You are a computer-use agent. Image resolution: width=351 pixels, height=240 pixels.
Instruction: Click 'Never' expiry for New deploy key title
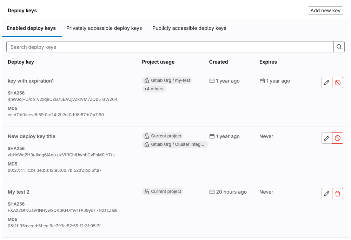click(266, 136)
